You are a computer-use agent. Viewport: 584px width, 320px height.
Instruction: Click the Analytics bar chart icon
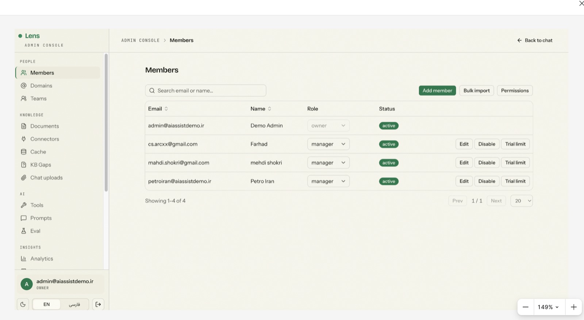coord(24,259)
